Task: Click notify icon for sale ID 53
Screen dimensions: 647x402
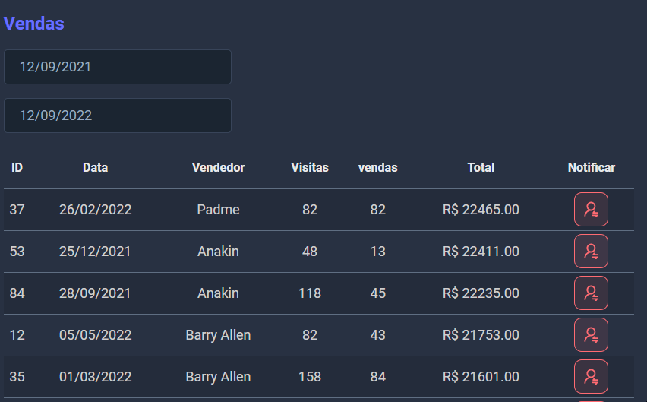Action: click(591, 252)
